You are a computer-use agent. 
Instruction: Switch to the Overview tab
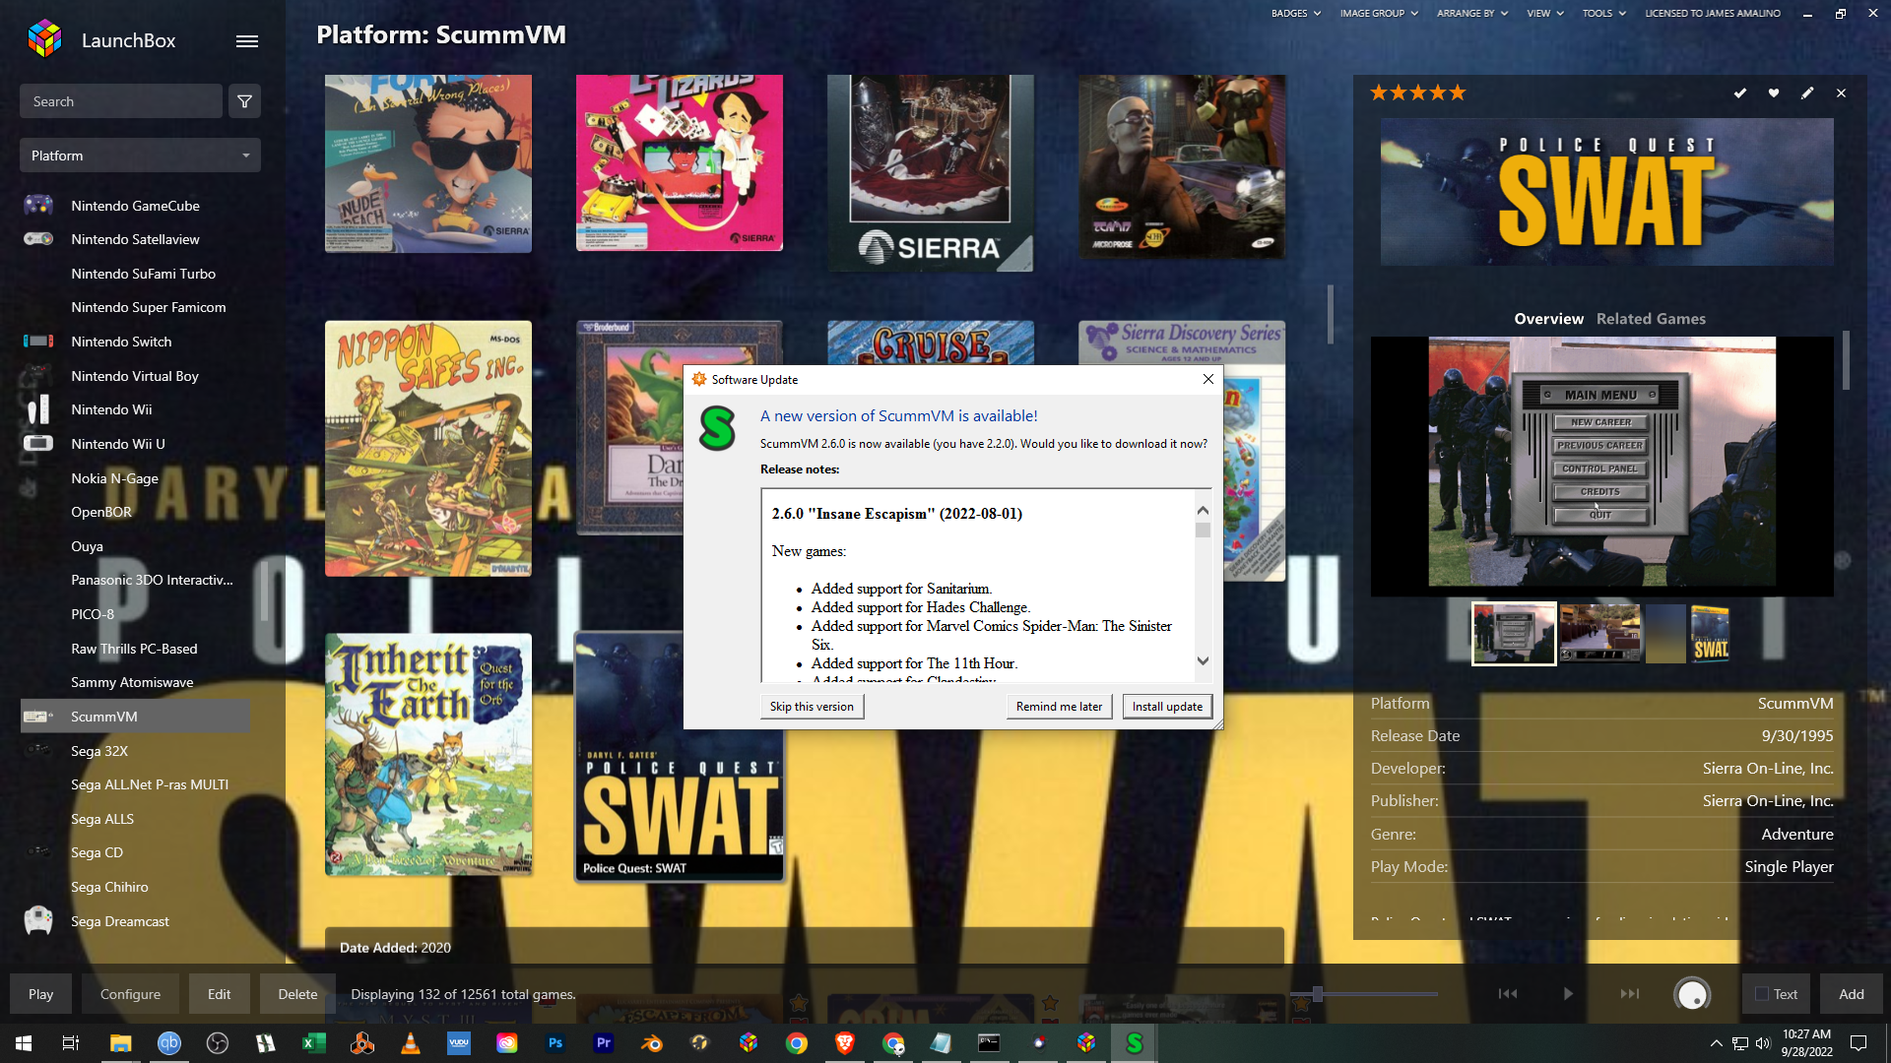1548,319
